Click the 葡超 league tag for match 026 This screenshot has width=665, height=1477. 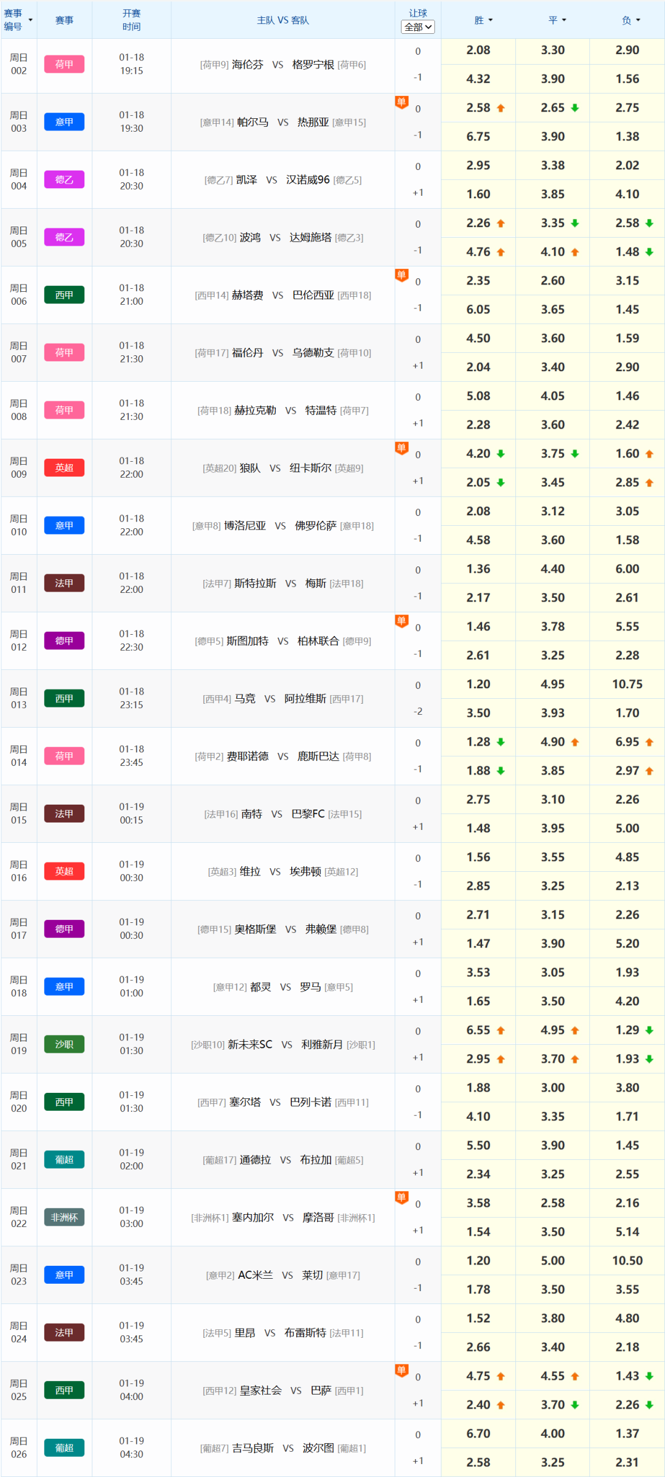coord(64,1448)
